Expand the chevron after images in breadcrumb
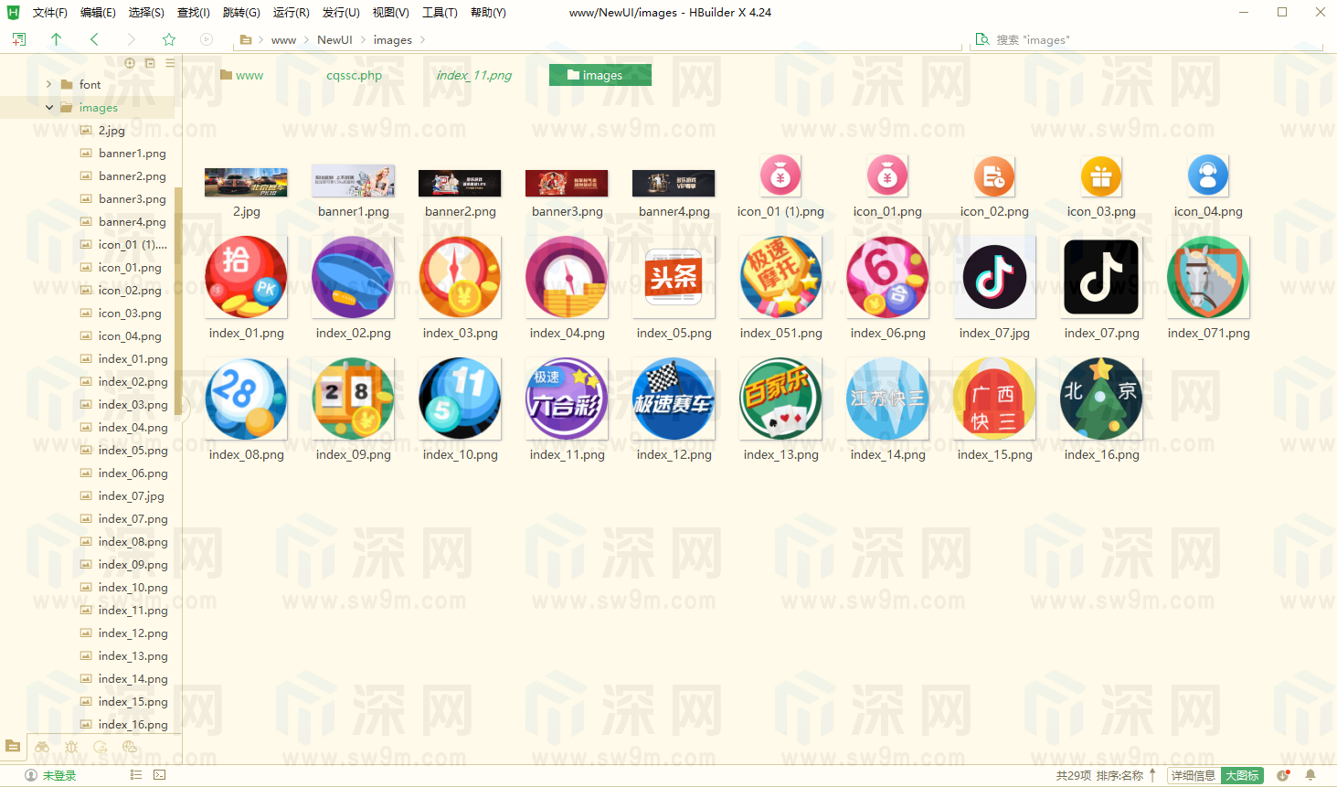Screen dimensions: 1337x787 (x=423, y=40)
